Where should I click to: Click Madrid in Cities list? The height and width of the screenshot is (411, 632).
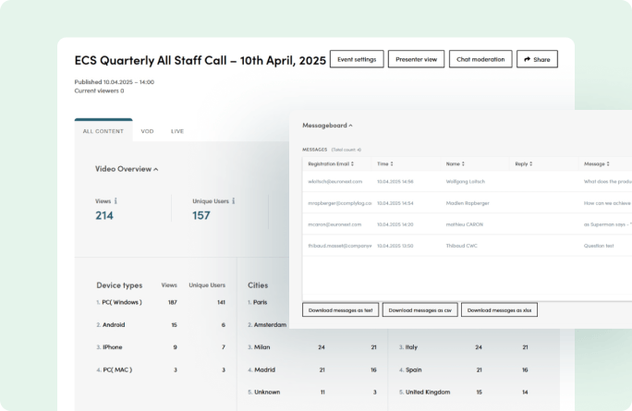click(x=265, y=369)
